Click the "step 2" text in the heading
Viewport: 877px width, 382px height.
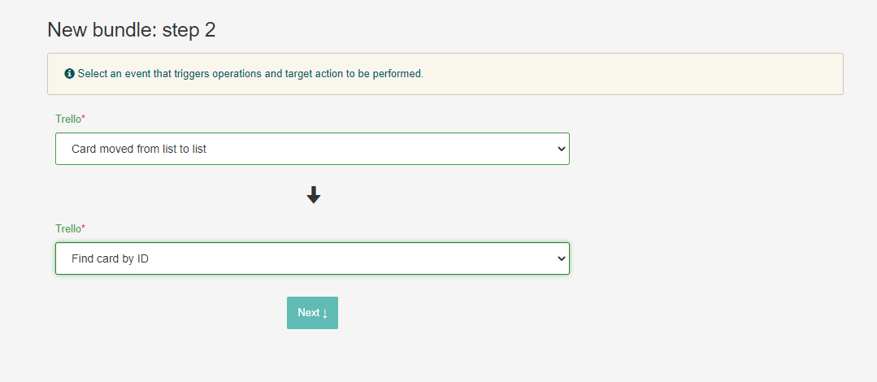point(189,30)
